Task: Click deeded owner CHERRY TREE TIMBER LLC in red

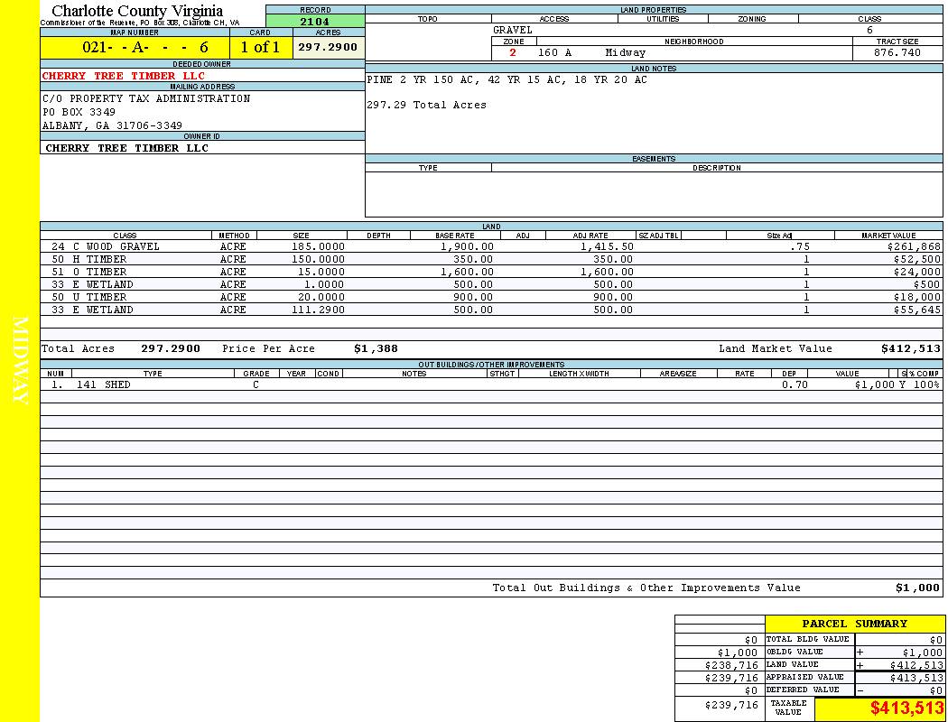Action: point(124,76)
